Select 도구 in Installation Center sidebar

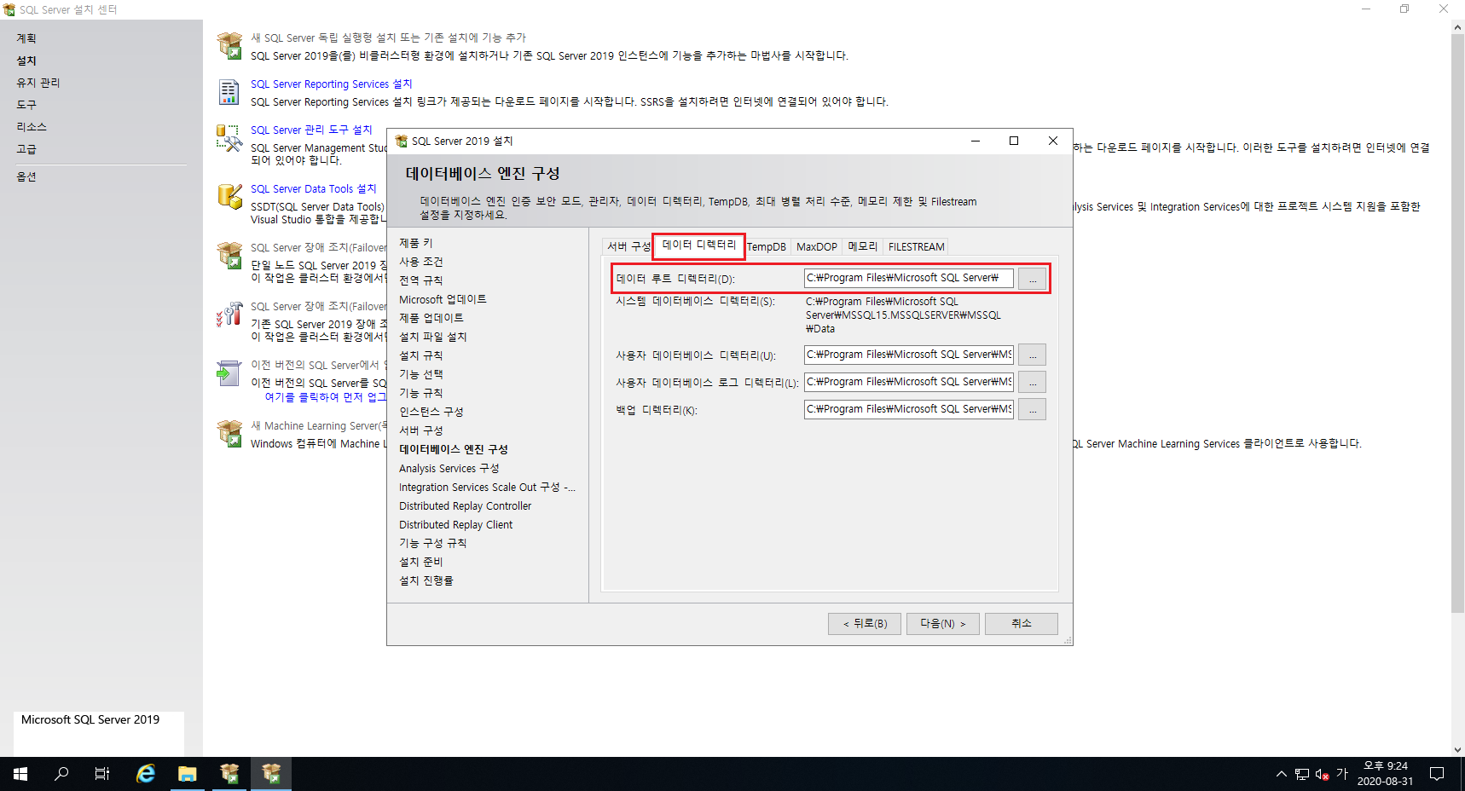pos(26,105)
